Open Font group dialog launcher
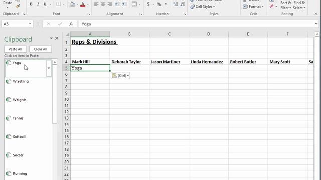 tap(89, 14)
